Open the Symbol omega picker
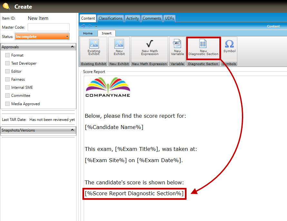 [229, 46]
